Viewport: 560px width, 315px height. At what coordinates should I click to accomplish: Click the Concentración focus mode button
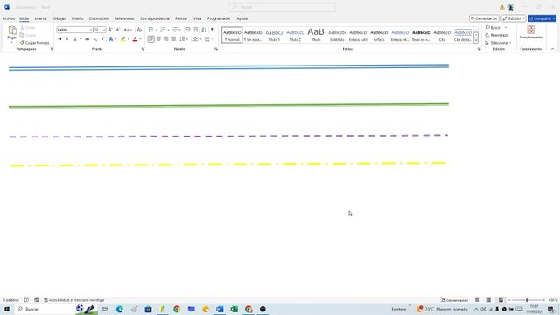tap(454, 300)
